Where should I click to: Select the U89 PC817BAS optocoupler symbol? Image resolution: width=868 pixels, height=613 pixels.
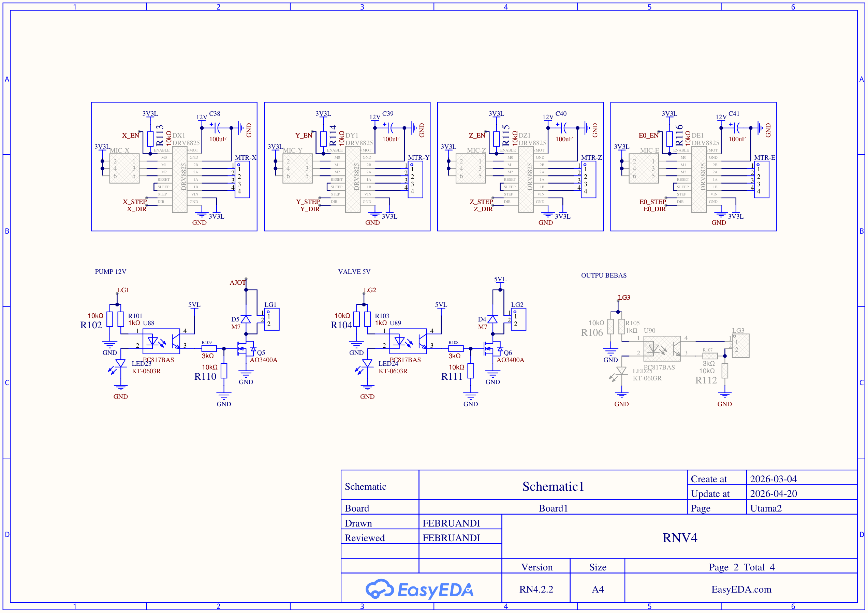click(408, 341)
